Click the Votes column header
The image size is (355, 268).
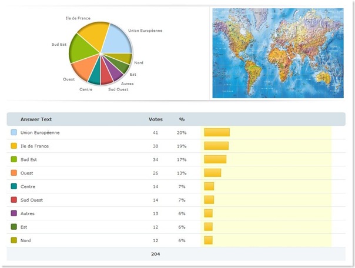pyautogui.click(x=156, y=119)
